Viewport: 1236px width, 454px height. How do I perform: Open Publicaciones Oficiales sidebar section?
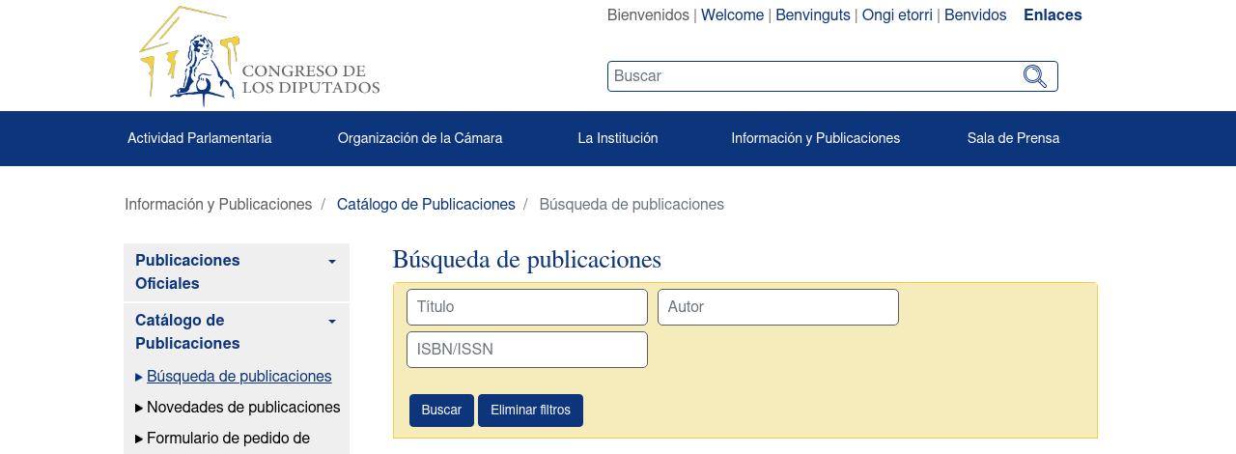click(x=187, y=272)
